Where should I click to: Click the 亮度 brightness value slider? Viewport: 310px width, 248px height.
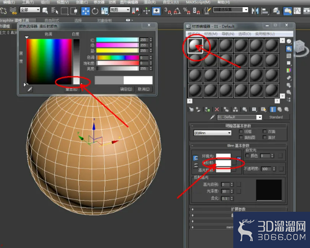(x=118, y=68)
